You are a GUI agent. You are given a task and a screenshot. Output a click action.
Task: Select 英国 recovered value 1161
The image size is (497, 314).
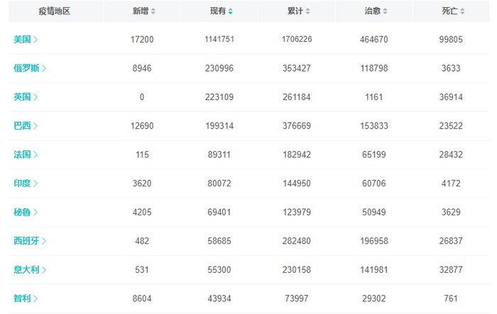click(374, 97)
